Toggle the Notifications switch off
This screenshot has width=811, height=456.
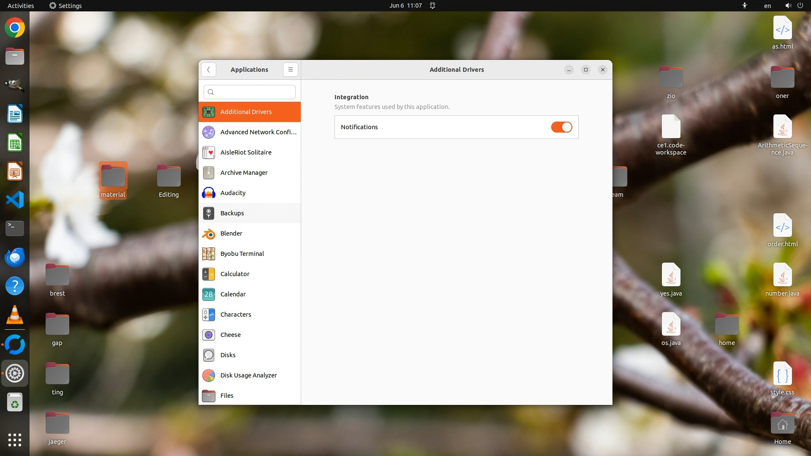(x=561, y=127)
